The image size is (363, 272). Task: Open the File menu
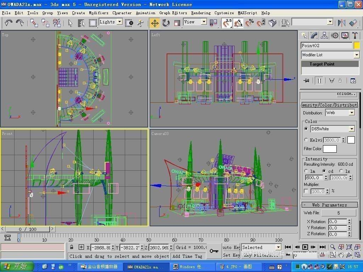pos(6,13)
